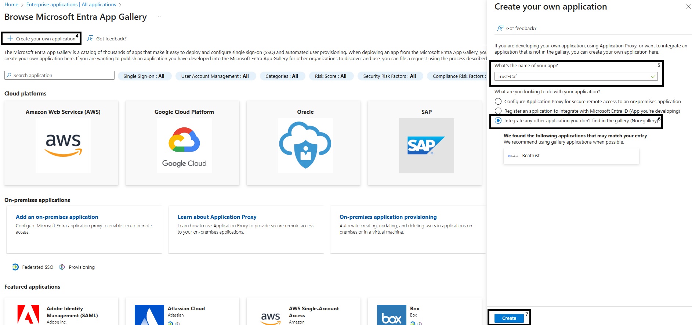Open the Compliance Risk Factors filter

tap(457, 76)
